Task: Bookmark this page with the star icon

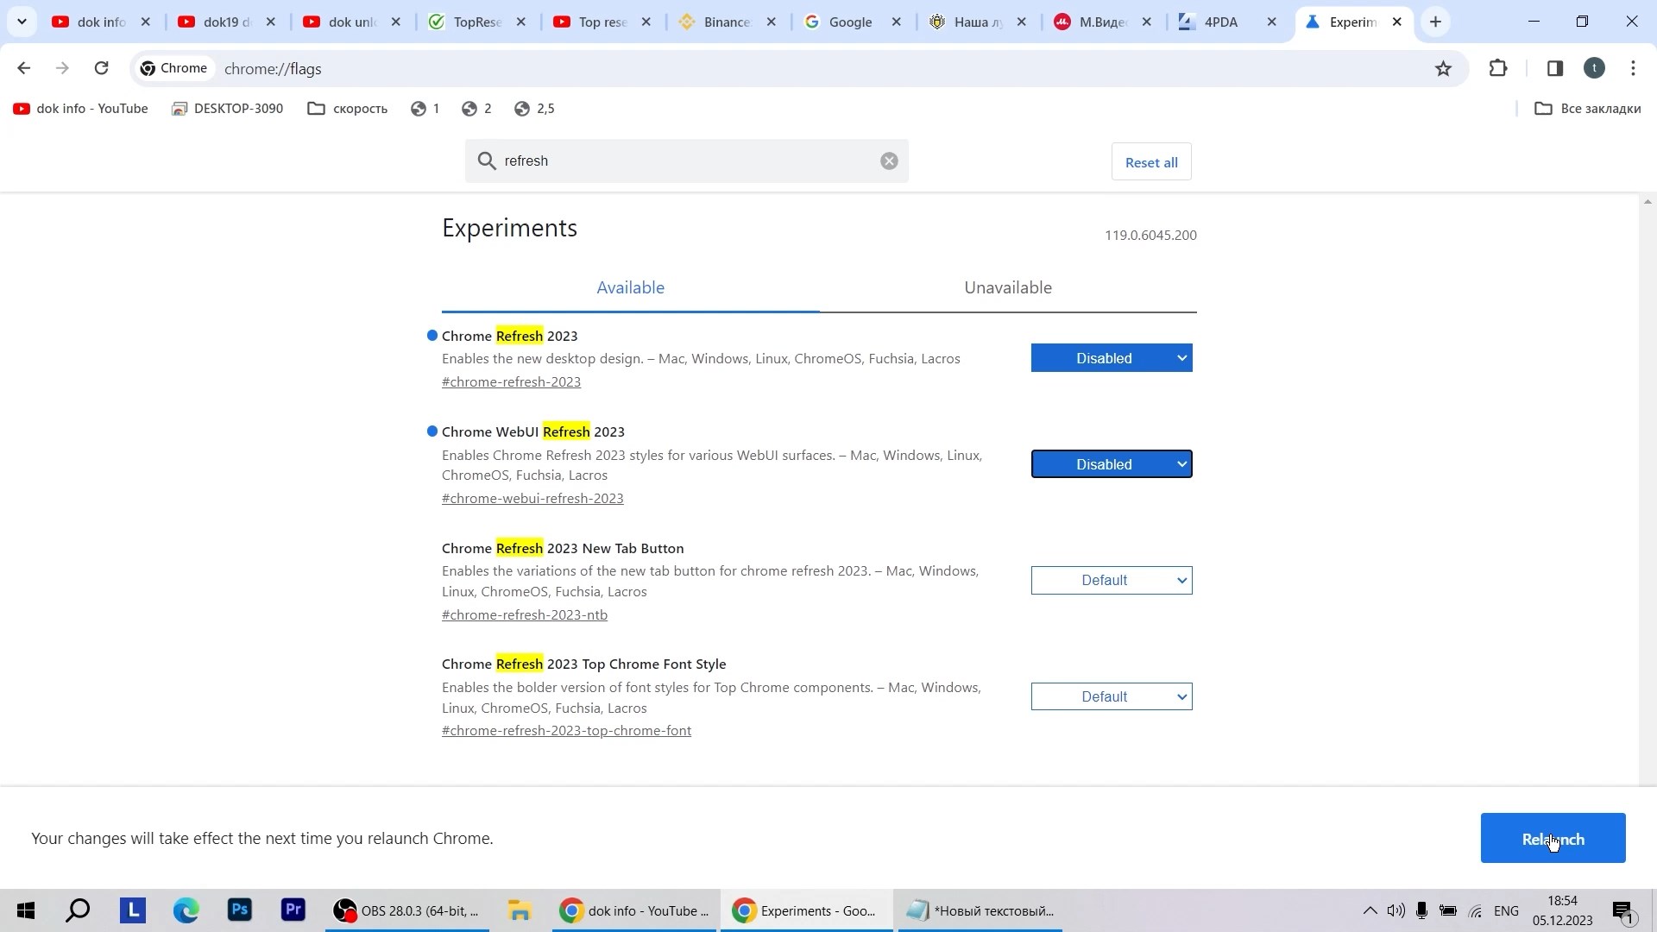Action: (1443, 68)
